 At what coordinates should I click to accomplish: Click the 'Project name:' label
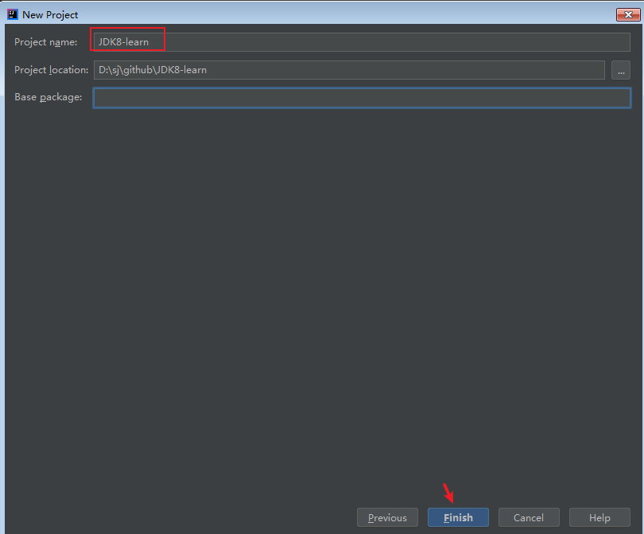click(45, 42)
